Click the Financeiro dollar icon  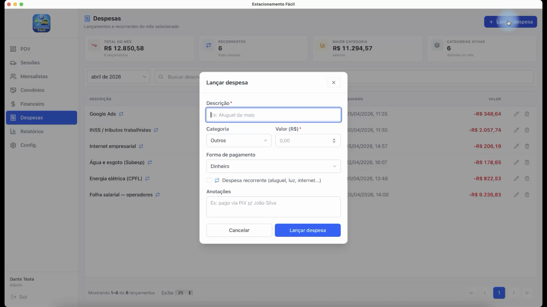click(x=13, y=104)
